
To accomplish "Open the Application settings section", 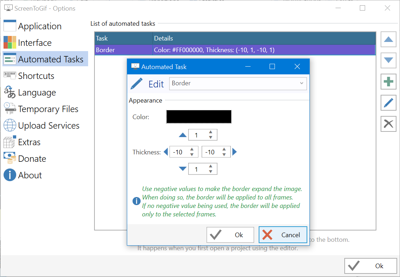I will coord(45,26).
